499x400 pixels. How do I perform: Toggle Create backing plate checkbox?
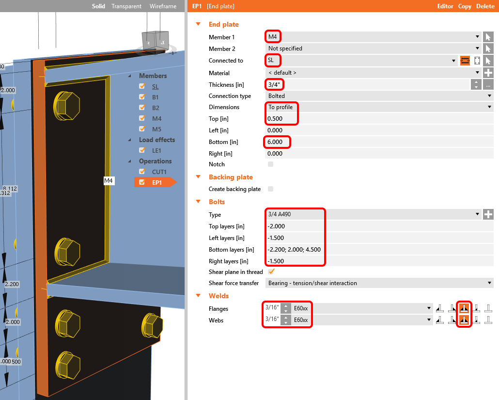tap(270, 189)
